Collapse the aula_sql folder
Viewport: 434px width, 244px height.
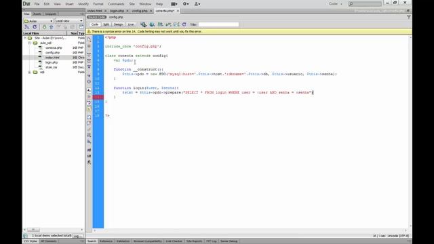(x=29, y=43)
